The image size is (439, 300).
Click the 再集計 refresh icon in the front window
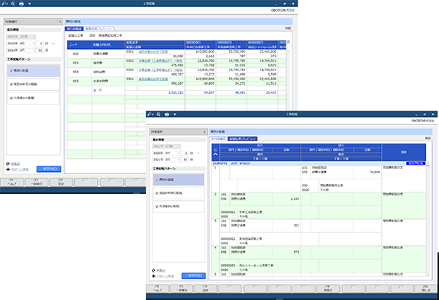point(153,271)
